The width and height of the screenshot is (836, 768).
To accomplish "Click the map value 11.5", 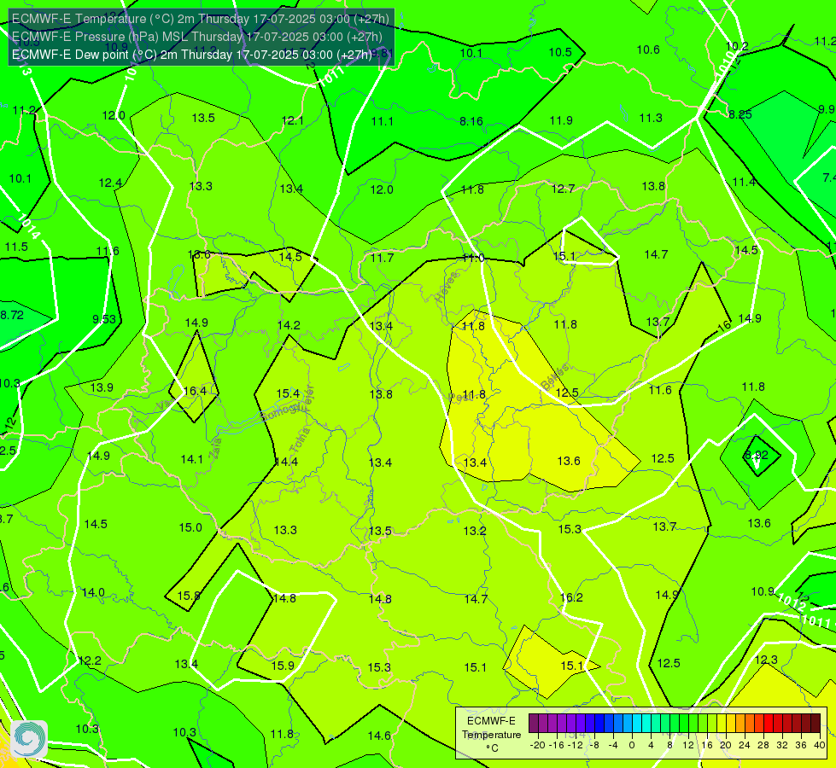I will point(16,247).
